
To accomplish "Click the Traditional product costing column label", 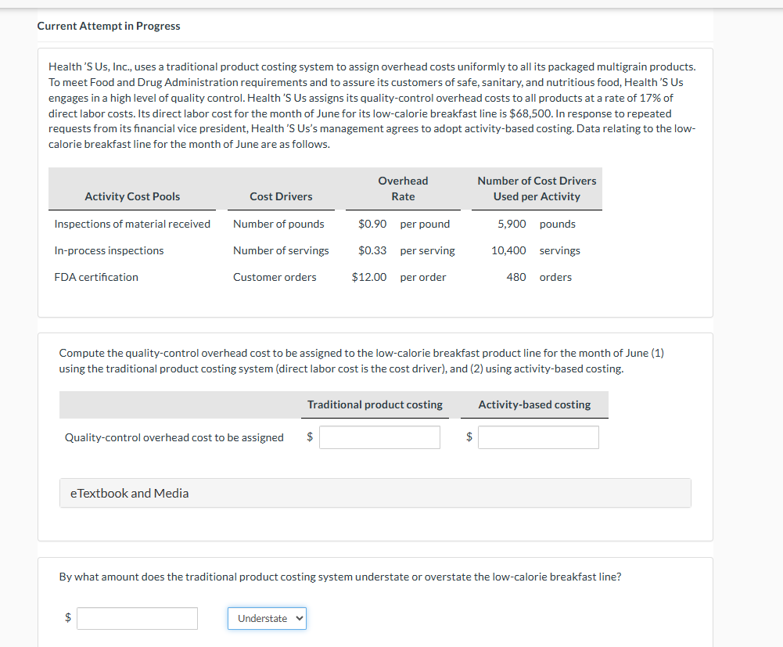I will click(x=375, y=404).
